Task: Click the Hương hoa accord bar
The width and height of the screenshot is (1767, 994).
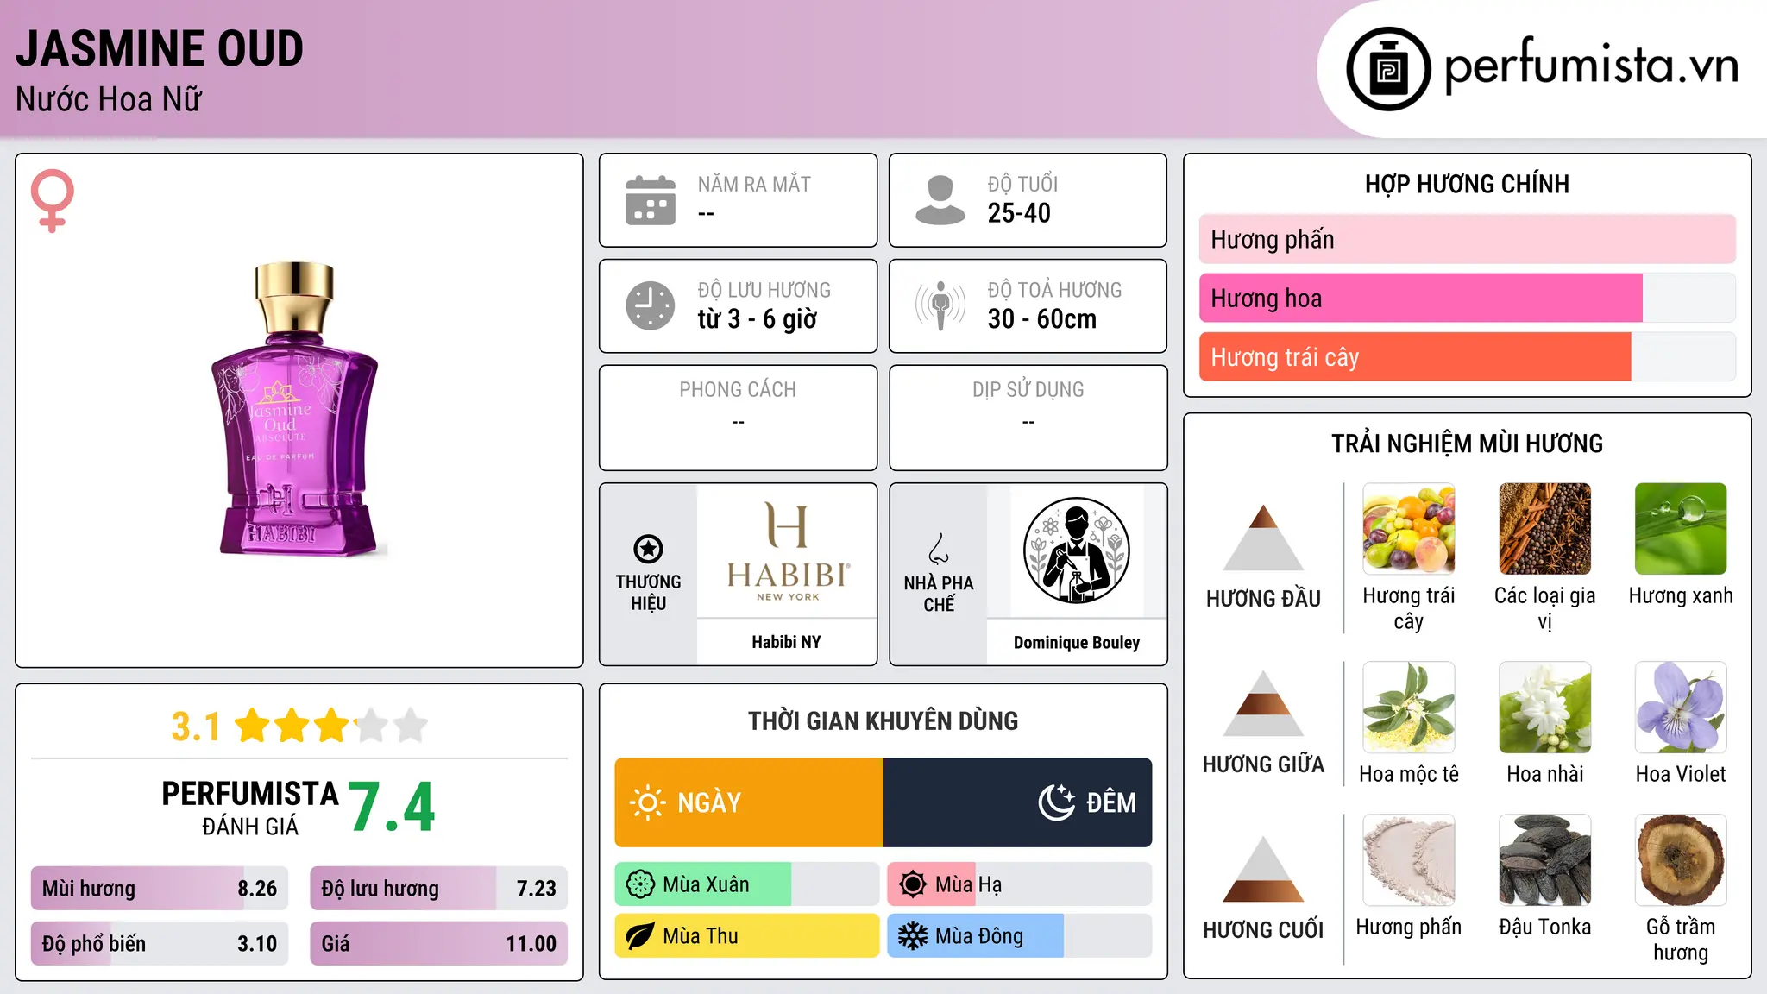Action: coord(1468,298)
